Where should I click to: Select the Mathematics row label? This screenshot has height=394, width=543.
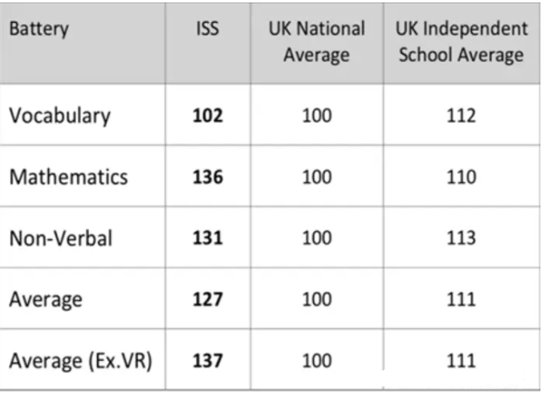(69, 177)
